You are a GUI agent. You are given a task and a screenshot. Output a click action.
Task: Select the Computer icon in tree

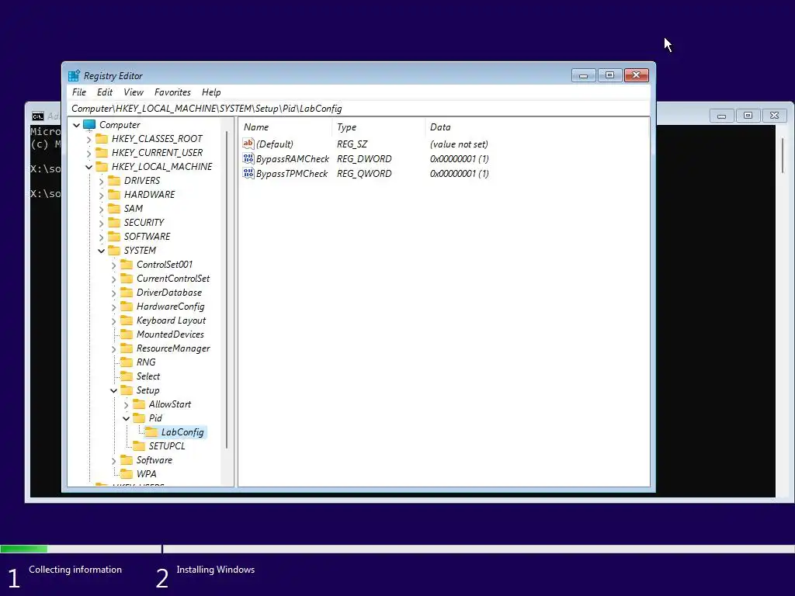click(x=89, y=125)
